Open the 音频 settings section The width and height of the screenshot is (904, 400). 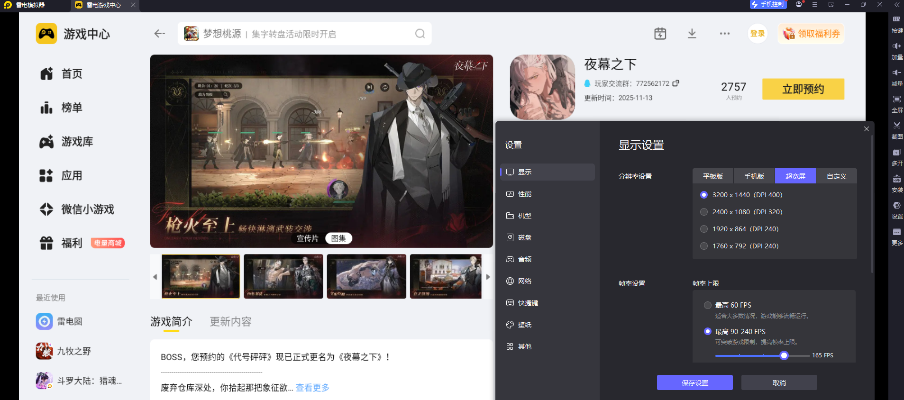[548, 259]
